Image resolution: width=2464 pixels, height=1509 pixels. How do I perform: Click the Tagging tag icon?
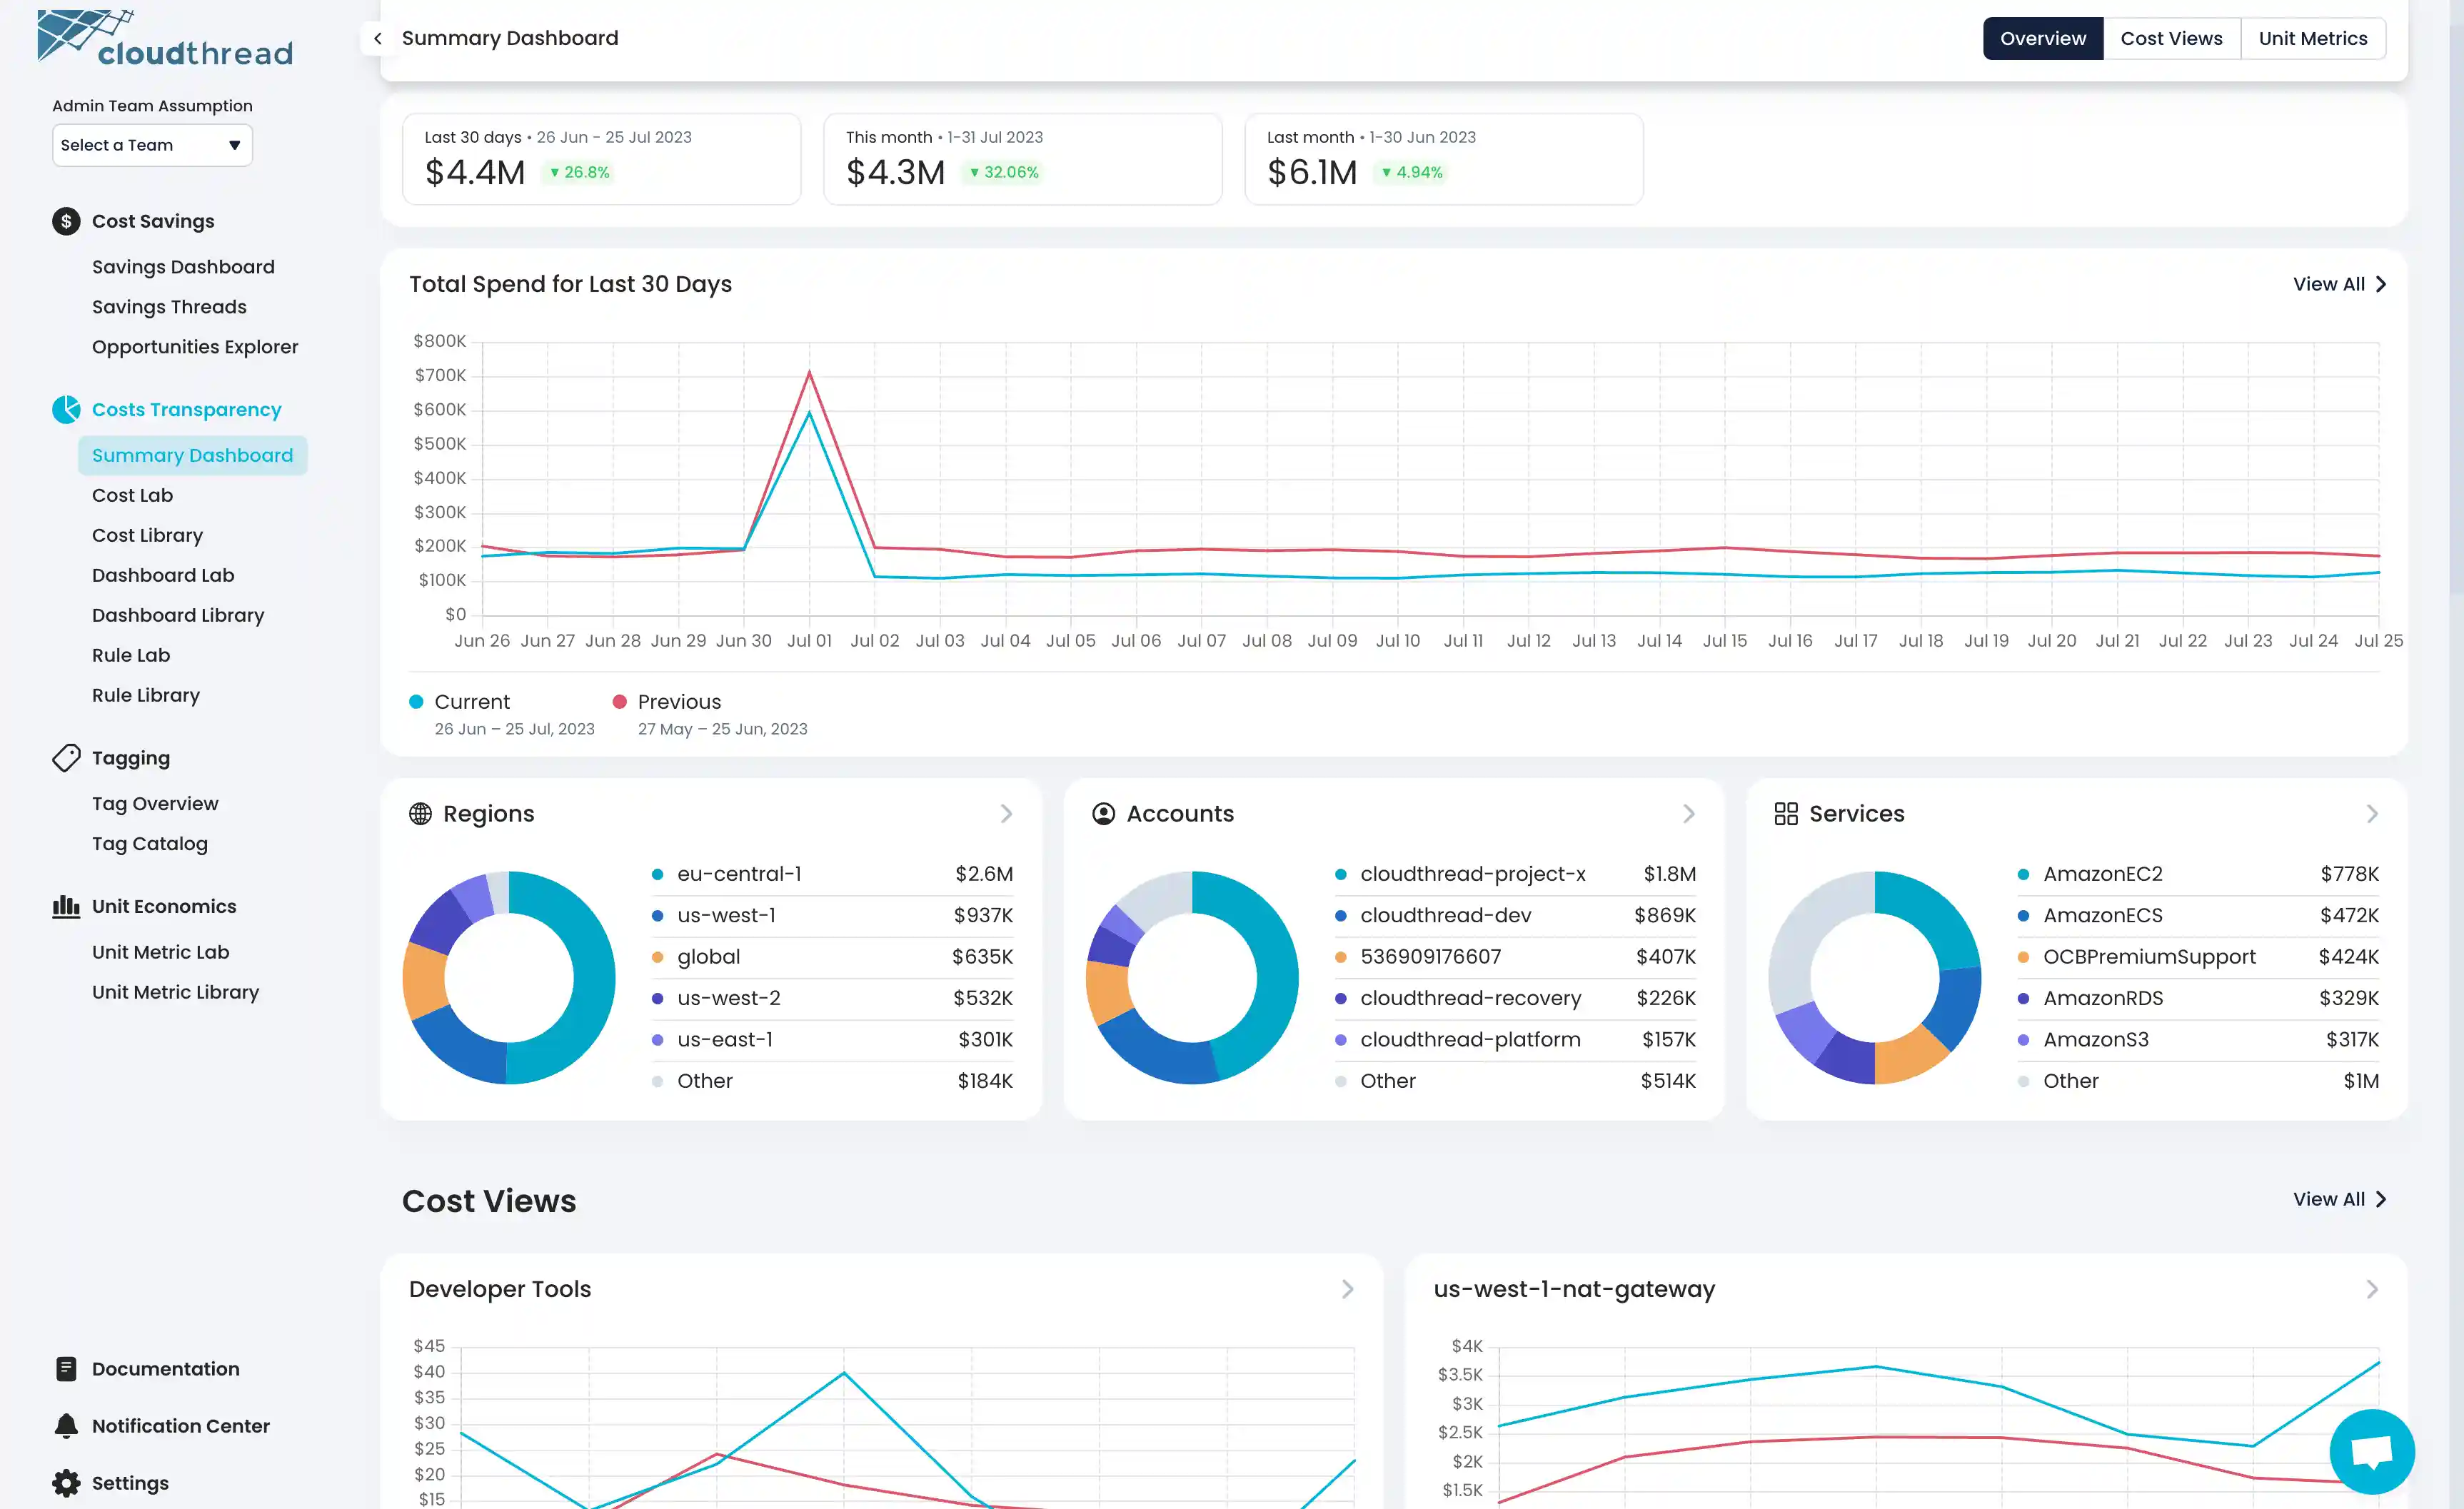click(66, 758)
